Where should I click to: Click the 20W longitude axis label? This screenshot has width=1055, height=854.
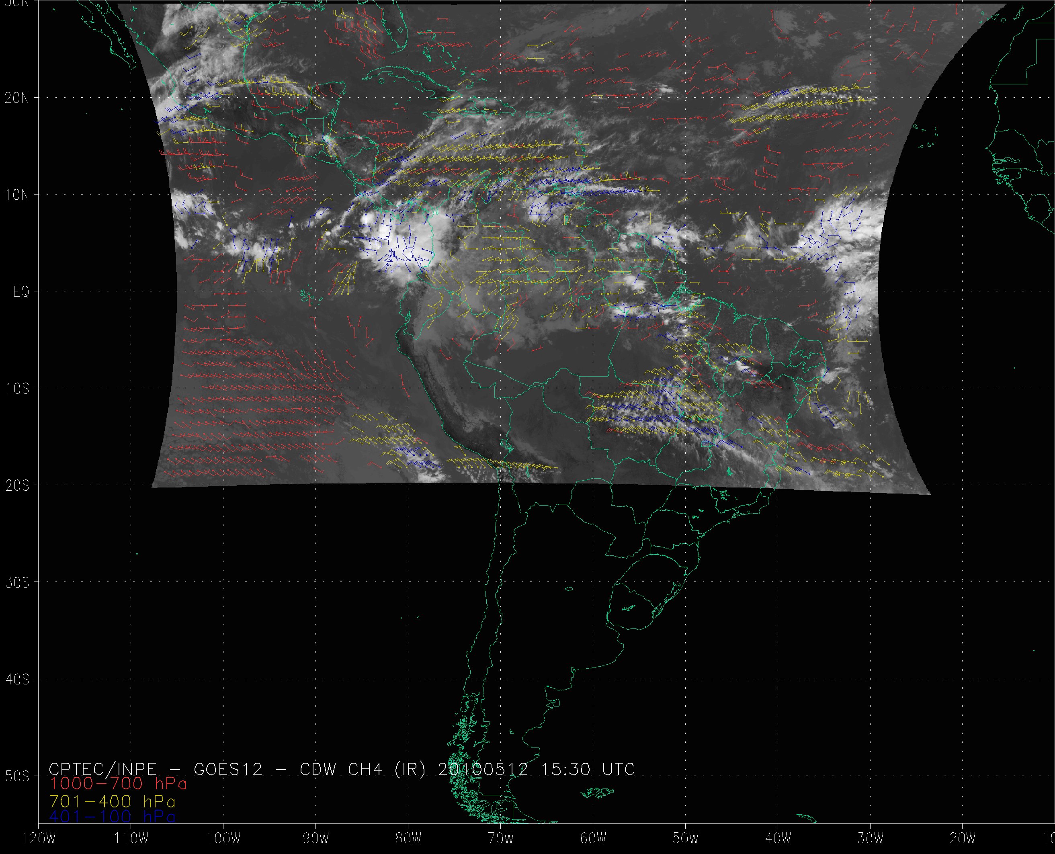(963, 839)
